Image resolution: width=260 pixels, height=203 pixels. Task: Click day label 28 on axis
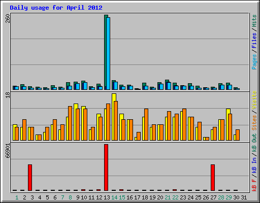click(x=221, y=197)
